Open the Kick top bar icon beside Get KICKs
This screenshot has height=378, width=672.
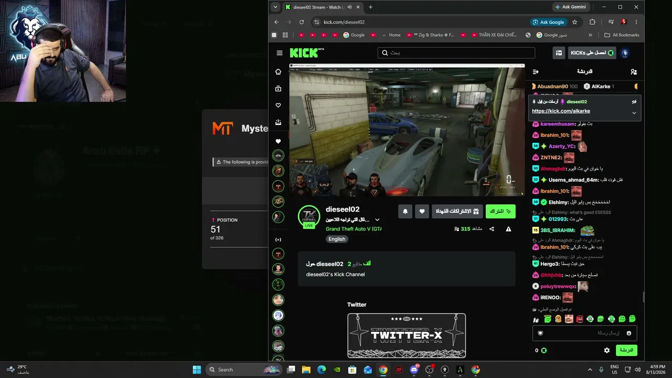pos(559,53)
